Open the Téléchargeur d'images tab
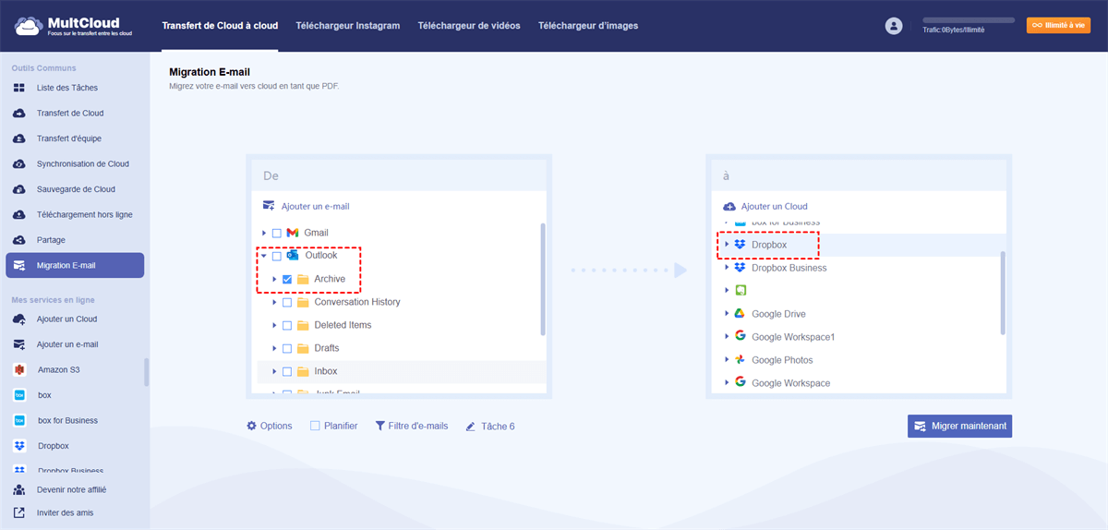The height and width of the screenshot is (530, 1108). click(x=588, y=26)
